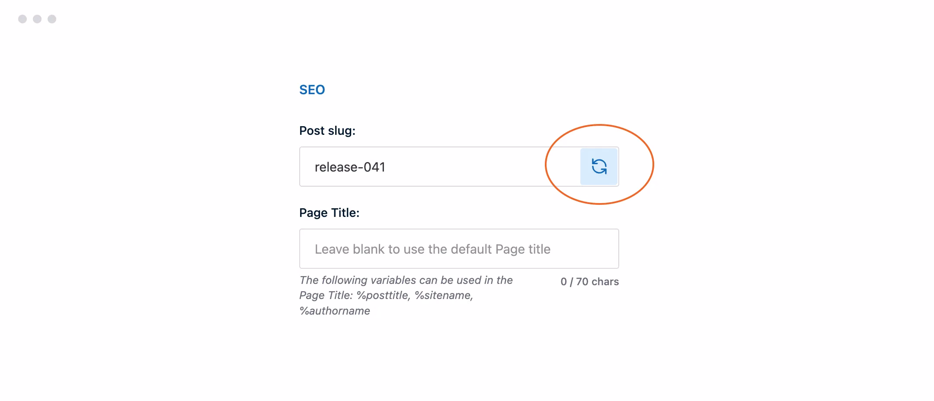Click the word "slug:" in the label
The height and width of the screenshot is (401, 934).
342,130
